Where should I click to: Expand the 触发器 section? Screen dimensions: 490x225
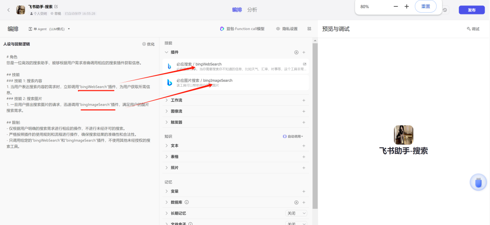[167, 122]
